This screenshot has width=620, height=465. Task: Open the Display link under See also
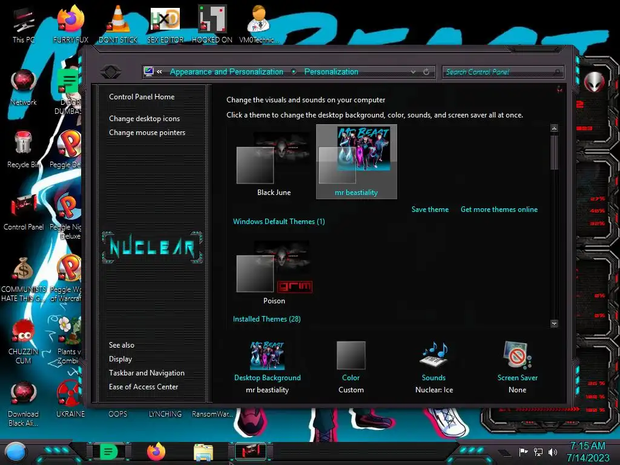[120, 359]
